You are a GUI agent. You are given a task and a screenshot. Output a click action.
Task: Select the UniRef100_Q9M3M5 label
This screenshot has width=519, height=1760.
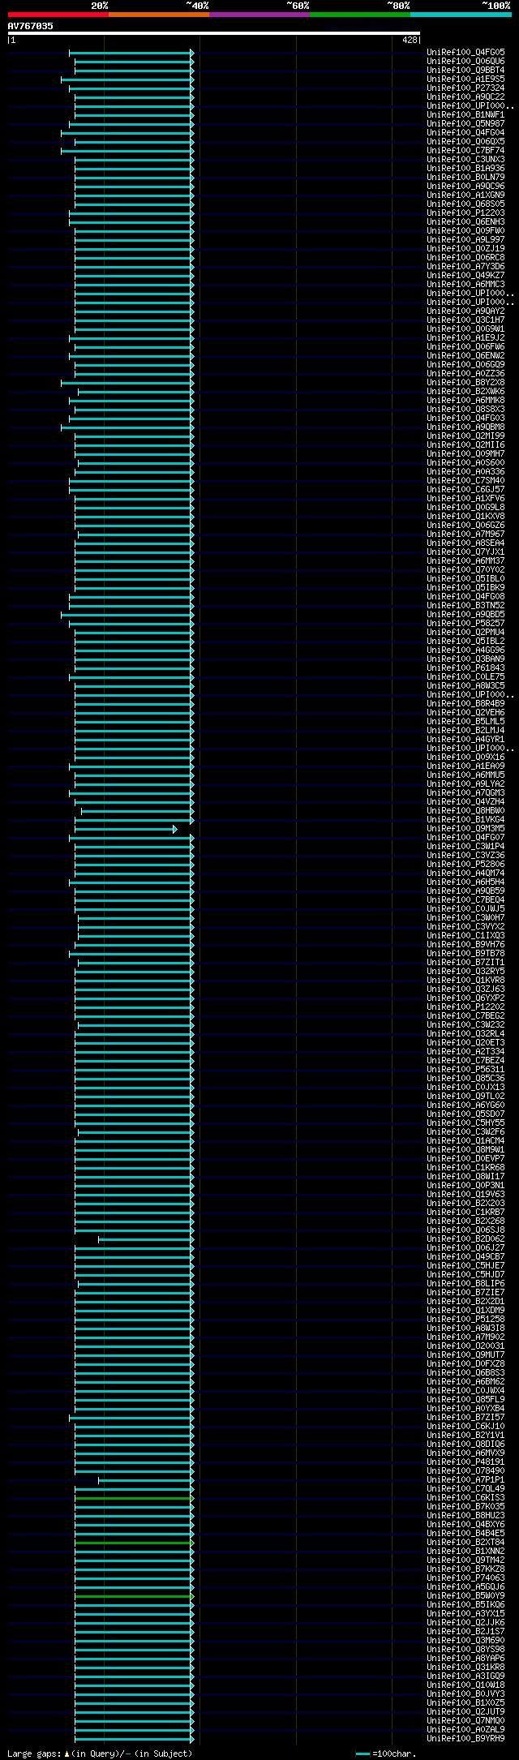pos(465,828)
